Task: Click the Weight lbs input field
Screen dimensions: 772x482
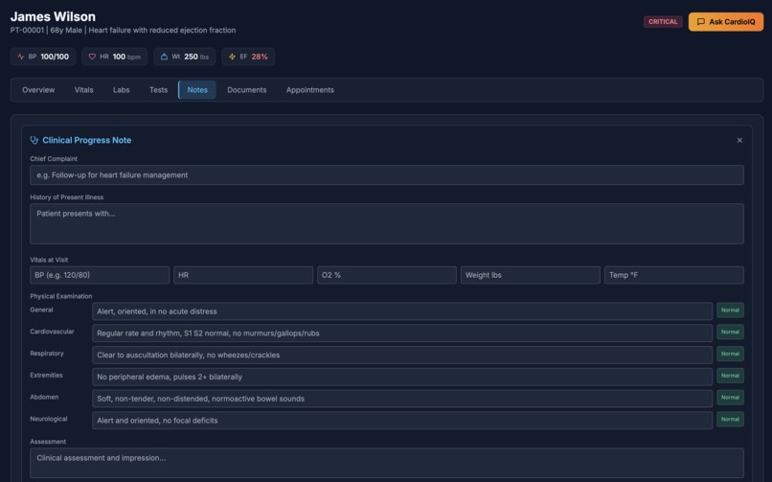Action: pyautogui.click(x=531, y=275)
